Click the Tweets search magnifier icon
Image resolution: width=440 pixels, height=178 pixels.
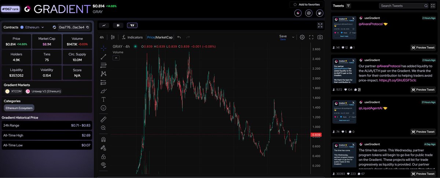(425, 5)
